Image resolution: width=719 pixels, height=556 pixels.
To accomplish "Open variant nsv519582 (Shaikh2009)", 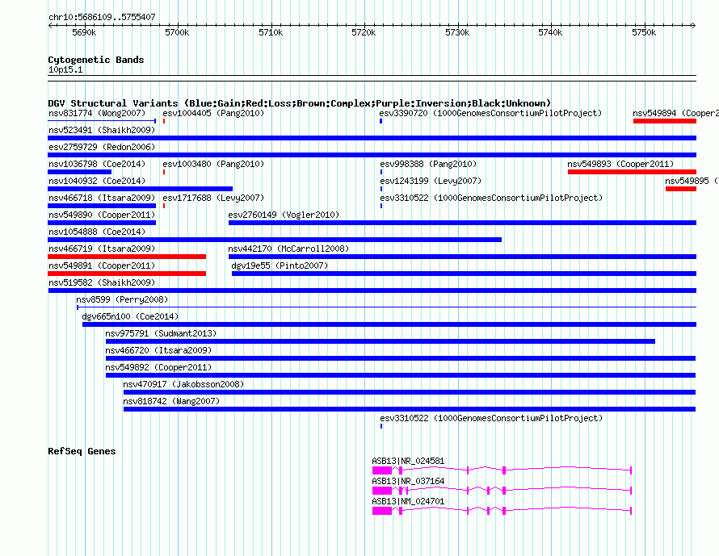I will coord(102,282).
